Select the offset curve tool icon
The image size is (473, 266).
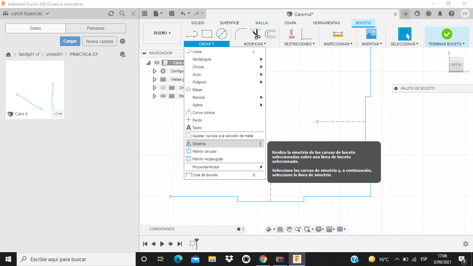pyautogui.click(x=270, y=34)
